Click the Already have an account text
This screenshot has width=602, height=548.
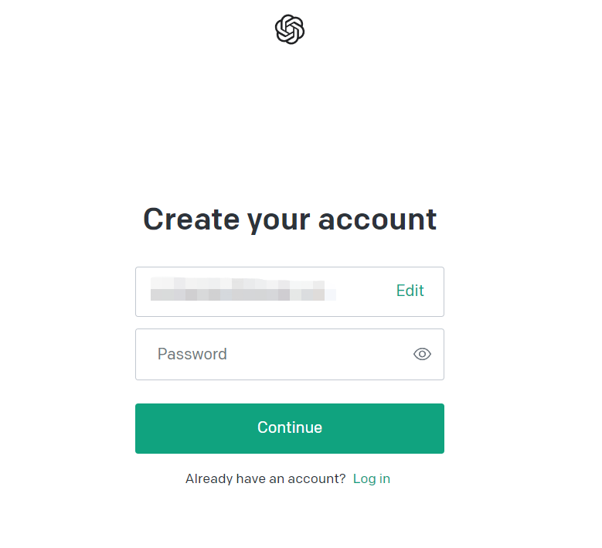(x=266, y=478)
